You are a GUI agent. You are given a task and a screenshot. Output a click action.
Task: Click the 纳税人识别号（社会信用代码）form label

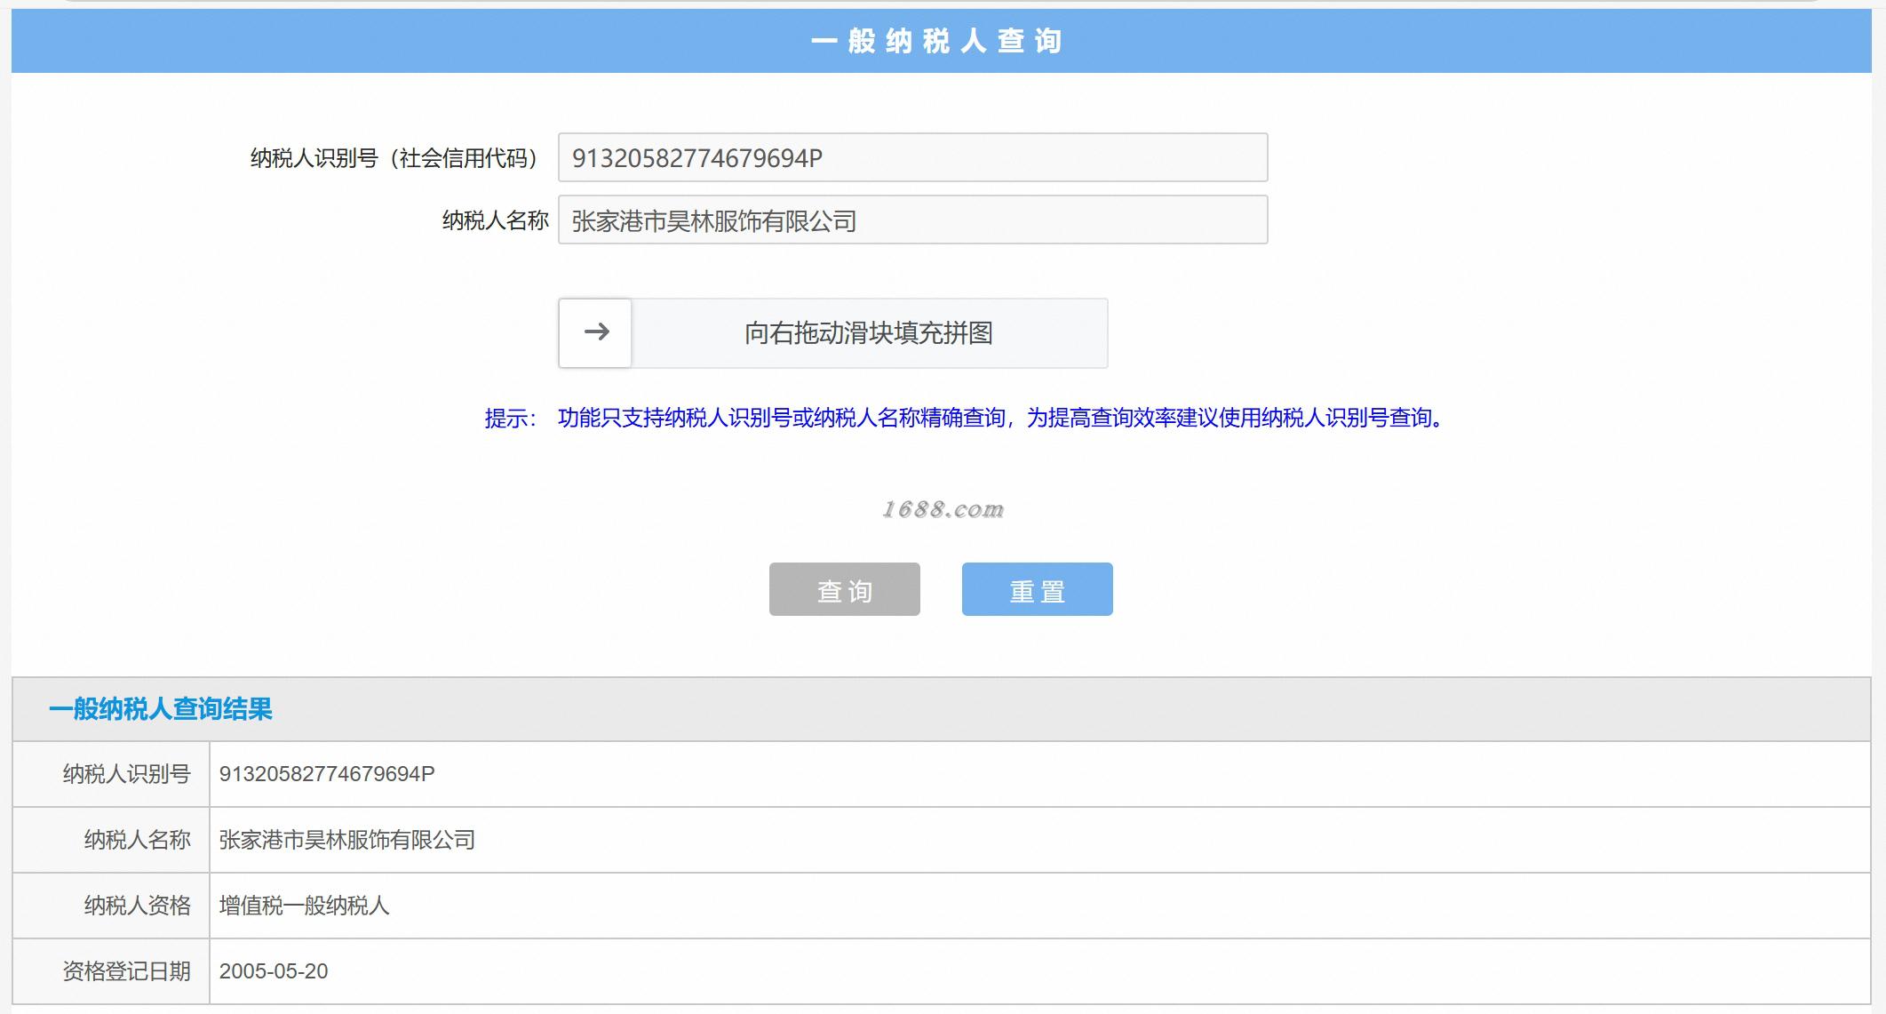coord(396,158)
